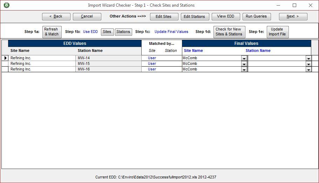
Task: Close the Import Wizard window
Action: coord(311,5)
